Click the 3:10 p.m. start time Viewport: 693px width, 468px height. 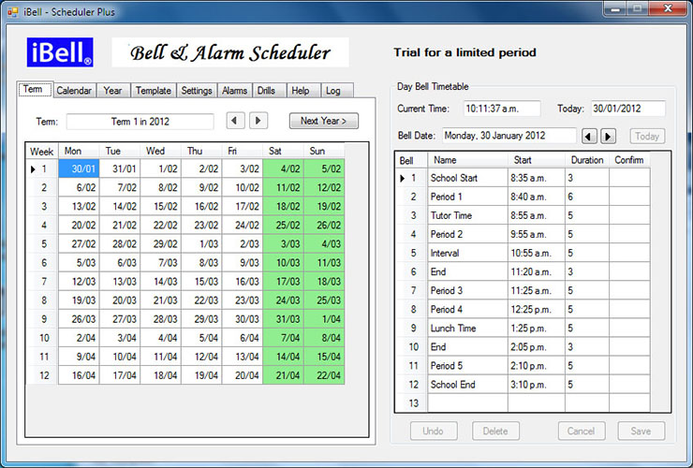(x=537, y=385)
